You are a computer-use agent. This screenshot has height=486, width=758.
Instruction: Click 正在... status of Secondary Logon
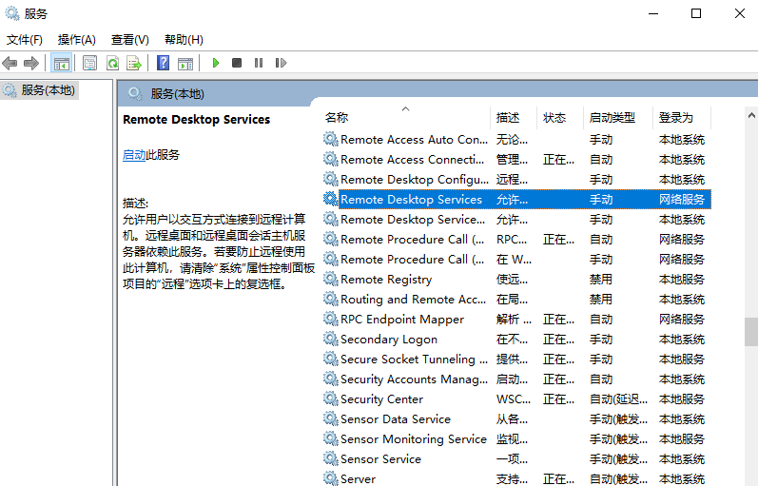point(558,339)
